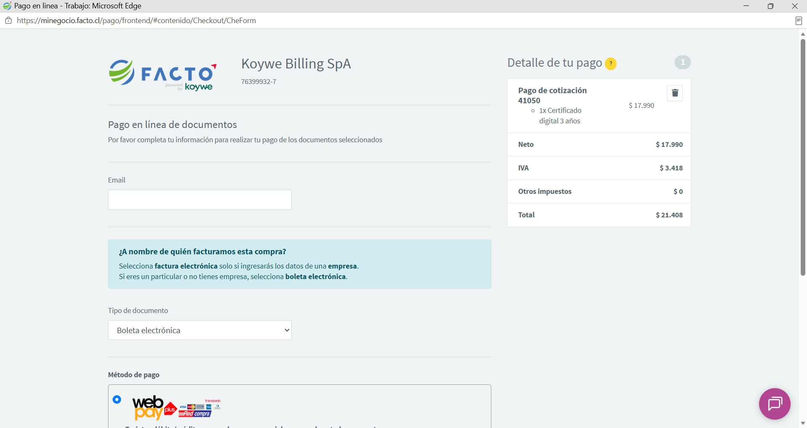Image resolution: width=807 pixels, height=428 pixels.
Task: Click the Koywe Billing SpA heading
Action: point(296,64)
